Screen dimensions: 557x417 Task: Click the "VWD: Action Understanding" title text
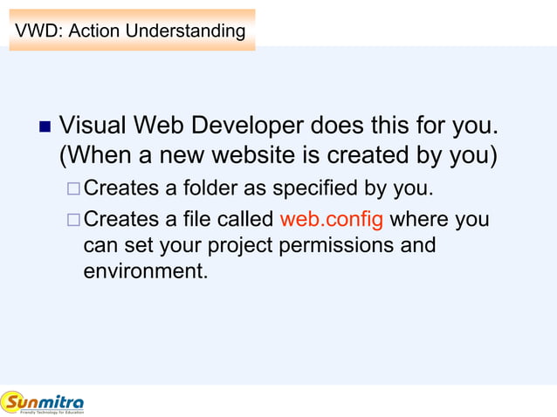pos(130,31)
